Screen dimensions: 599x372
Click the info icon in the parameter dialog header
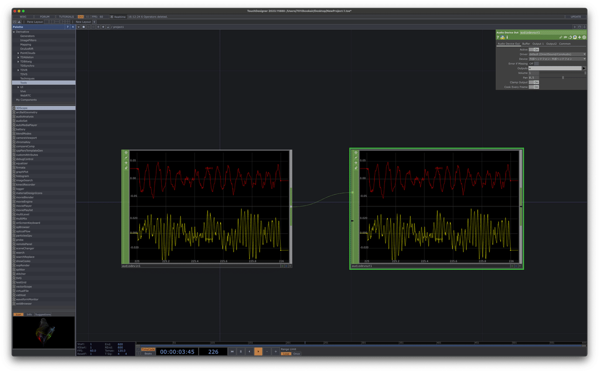[507, 37]
